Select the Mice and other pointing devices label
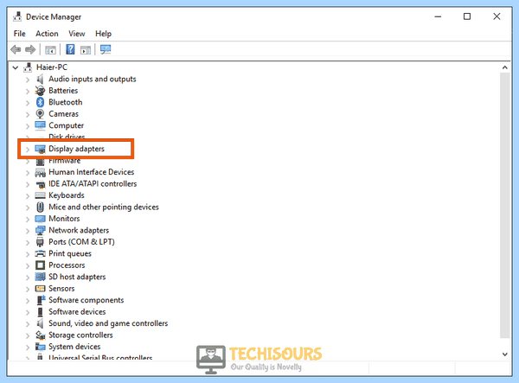The image size is (519, 383). (104, 207)
